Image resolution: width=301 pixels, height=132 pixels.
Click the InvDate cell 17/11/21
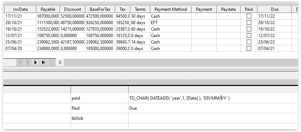pos(21,16)
